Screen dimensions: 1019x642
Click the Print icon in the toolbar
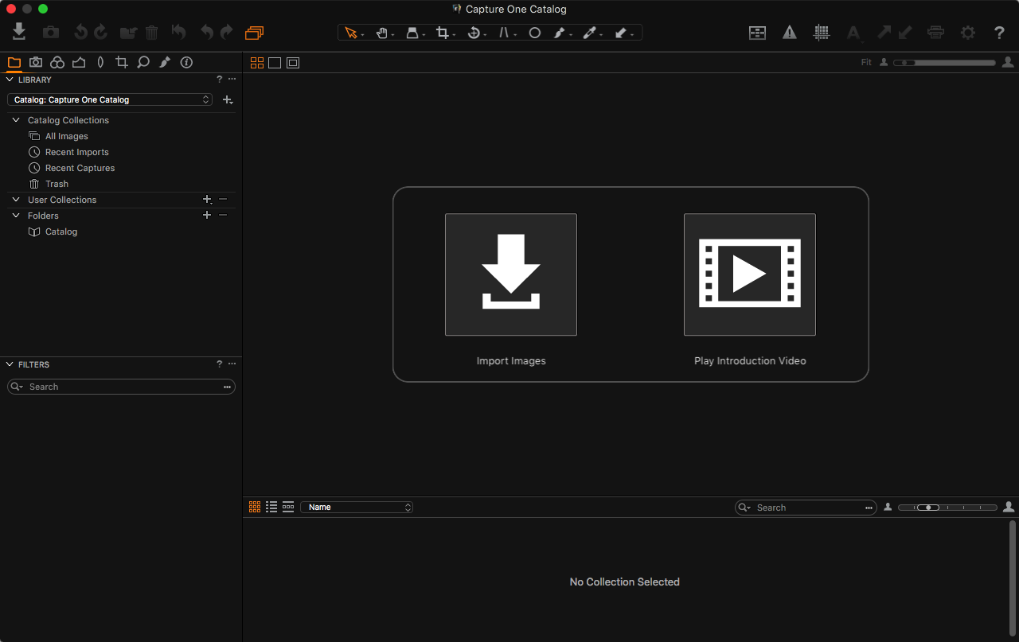[936, 33]
